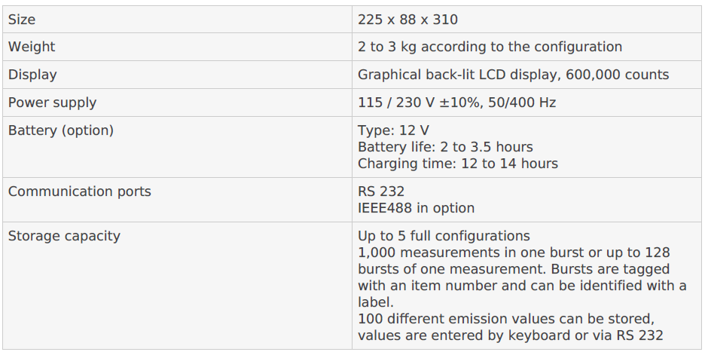This screenshot has width=705, height=352.
Task: Select the 225 x 88 x 310 value
Action: (x=407, y=20)
